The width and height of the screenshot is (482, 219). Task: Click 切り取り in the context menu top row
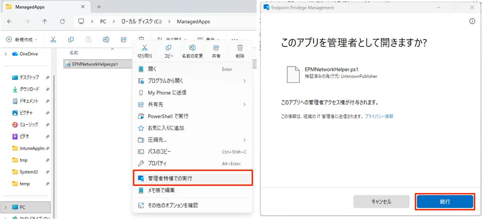(145, 52)
